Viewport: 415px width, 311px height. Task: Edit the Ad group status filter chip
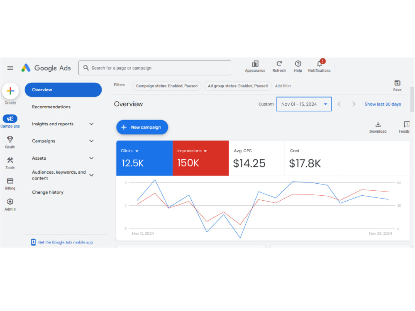point(238,86)
